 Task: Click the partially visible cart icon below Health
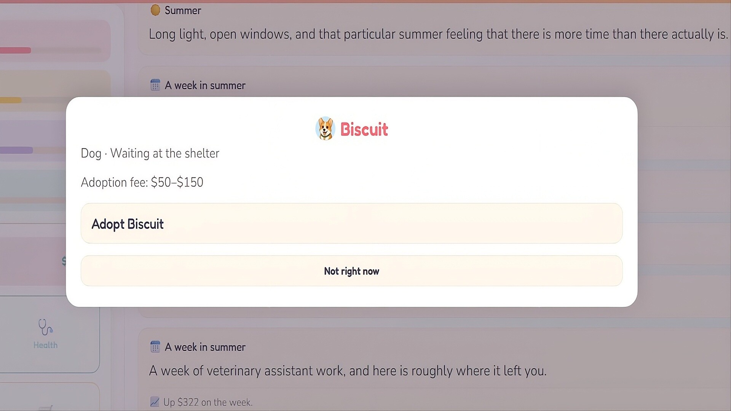tap(46, 408)
